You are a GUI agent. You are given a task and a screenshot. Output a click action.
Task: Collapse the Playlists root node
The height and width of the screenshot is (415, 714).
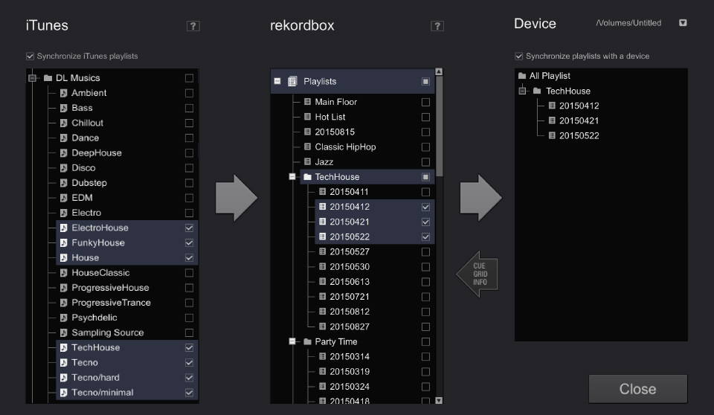click(277, 81)
